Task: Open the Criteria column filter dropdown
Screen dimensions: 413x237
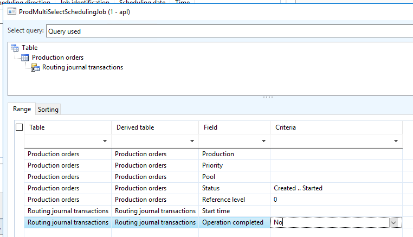Action: click(396, 141)
